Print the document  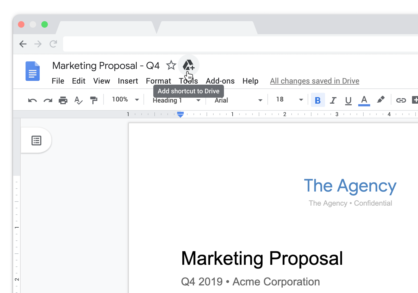click(x=63, y=100)
